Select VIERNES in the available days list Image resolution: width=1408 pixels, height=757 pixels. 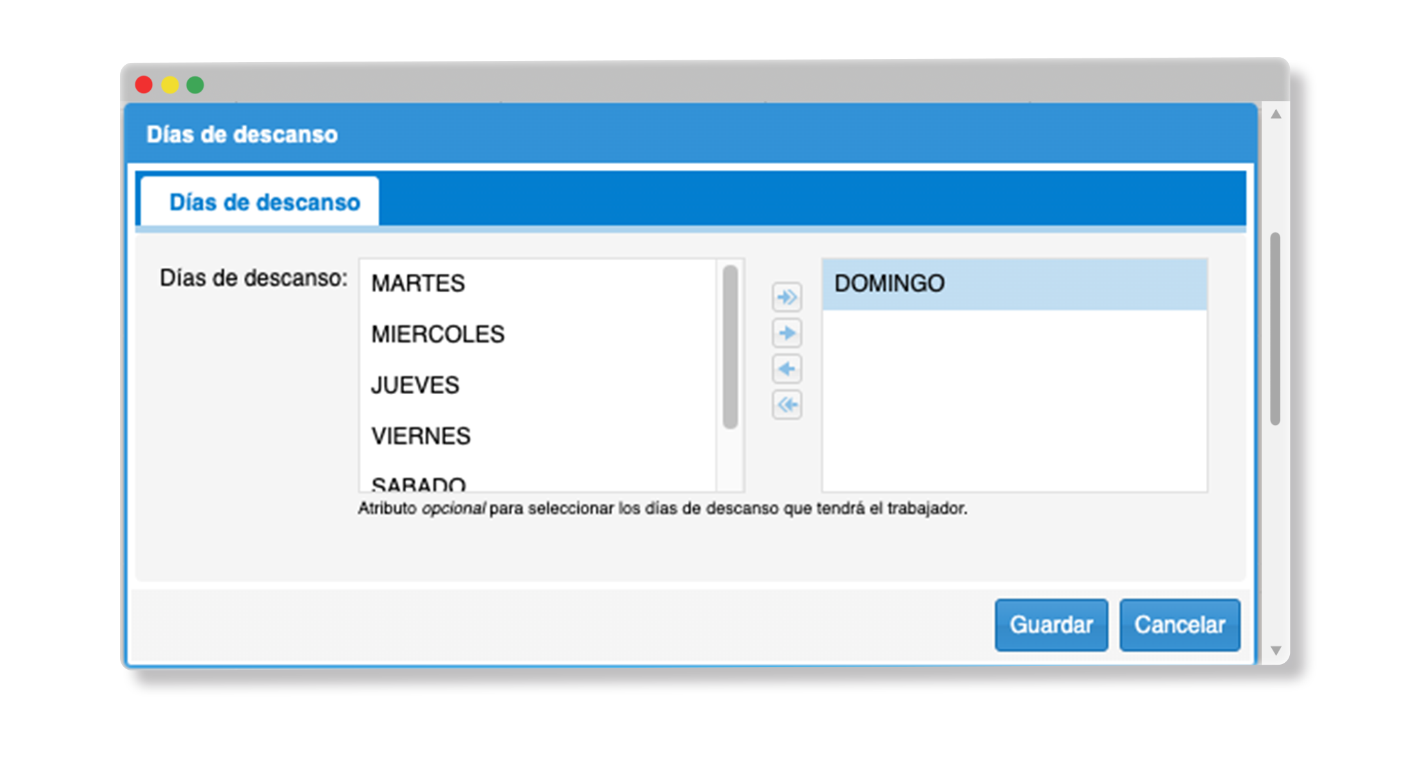[x=421, y=436]
